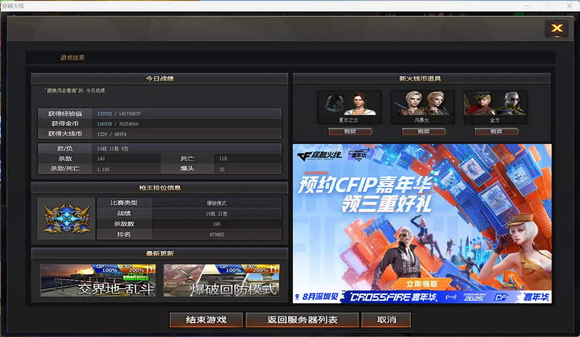Click the ranked kills value 245
Viewport: 580px width, 337px height.
(x=217, y=224)
